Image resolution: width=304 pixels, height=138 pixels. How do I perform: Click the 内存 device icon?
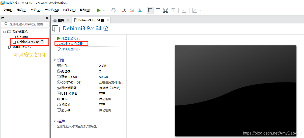coord(59,66)
